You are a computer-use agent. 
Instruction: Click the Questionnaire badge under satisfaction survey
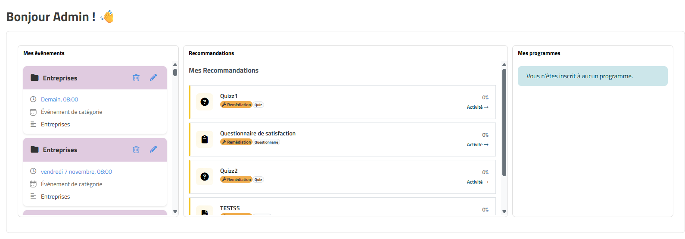click(x=266, y=142)
